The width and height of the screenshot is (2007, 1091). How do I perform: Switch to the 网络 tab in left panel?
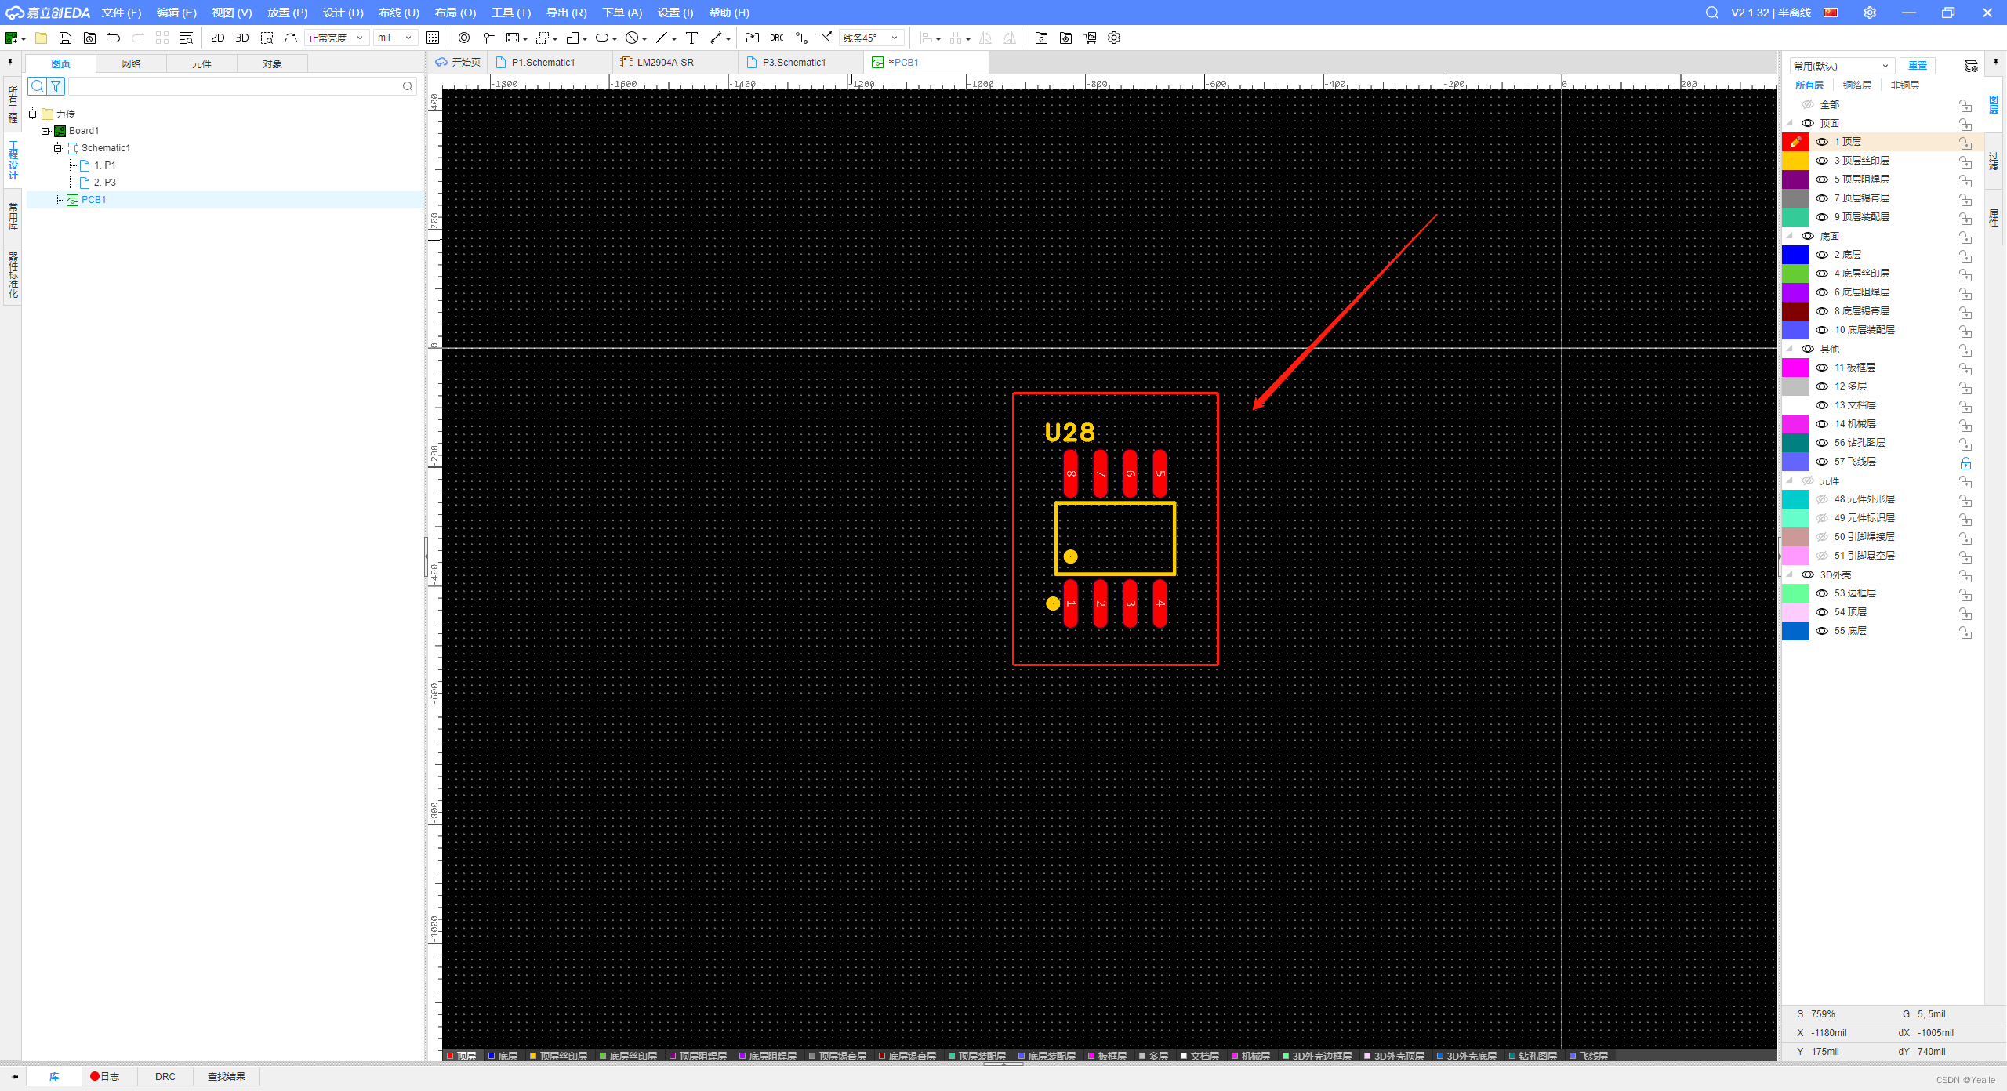click(x=131, y=63)
